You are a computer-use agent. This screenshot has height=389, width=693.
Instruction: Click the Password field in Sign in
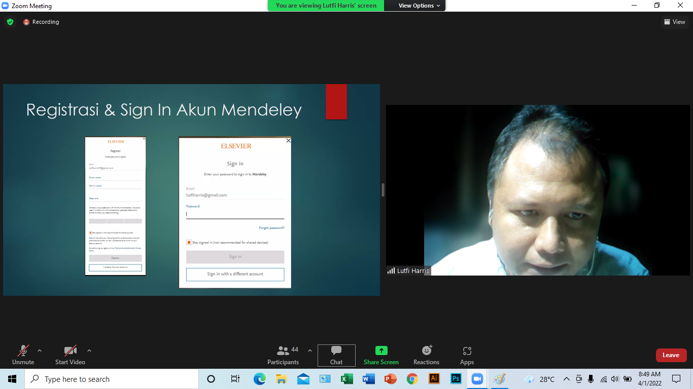pos(235,214)
